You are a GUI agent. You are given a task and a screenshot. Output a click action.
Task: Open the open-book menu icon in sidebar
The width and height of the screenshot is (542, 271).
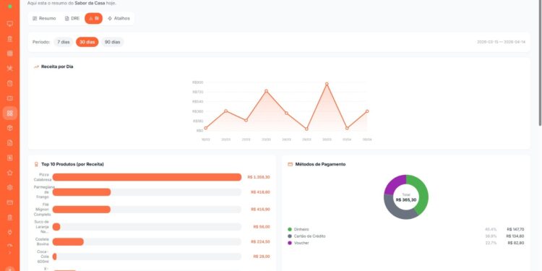pyautogui.click(x=9, y=98)
